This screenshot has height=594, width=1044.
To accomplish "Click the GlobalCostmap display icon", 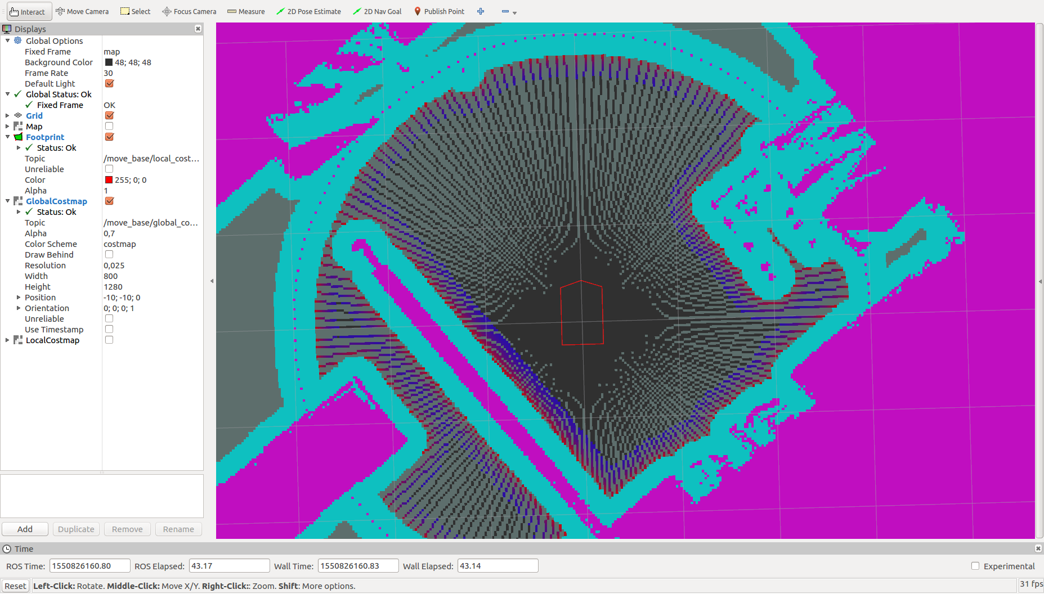I will click(18, 201).
